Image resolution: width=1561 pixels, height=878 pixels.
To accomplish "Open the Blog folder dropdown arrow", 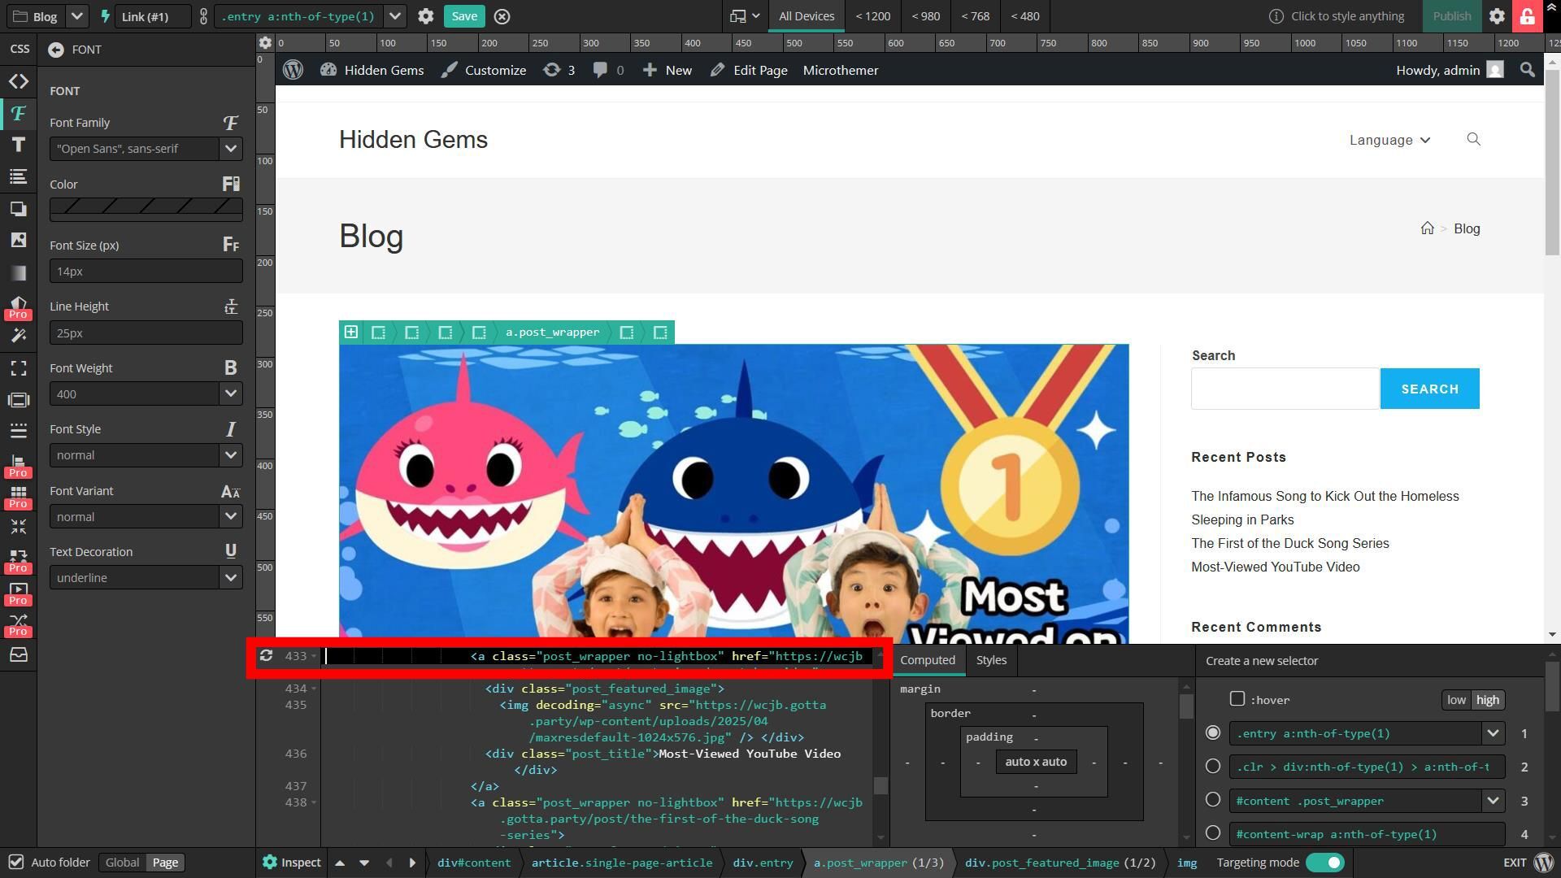I will [76, 16].
